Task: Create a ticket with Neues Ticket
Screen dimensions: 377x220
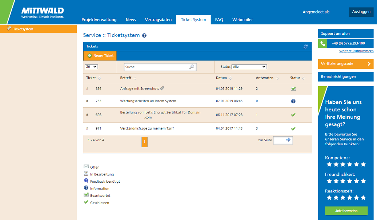Action: pyautogui.click(x=100, y=55)
